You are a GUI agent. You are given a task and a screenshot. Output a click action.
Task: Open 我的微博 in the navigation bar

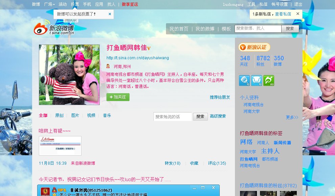click(x=205, y=29)
